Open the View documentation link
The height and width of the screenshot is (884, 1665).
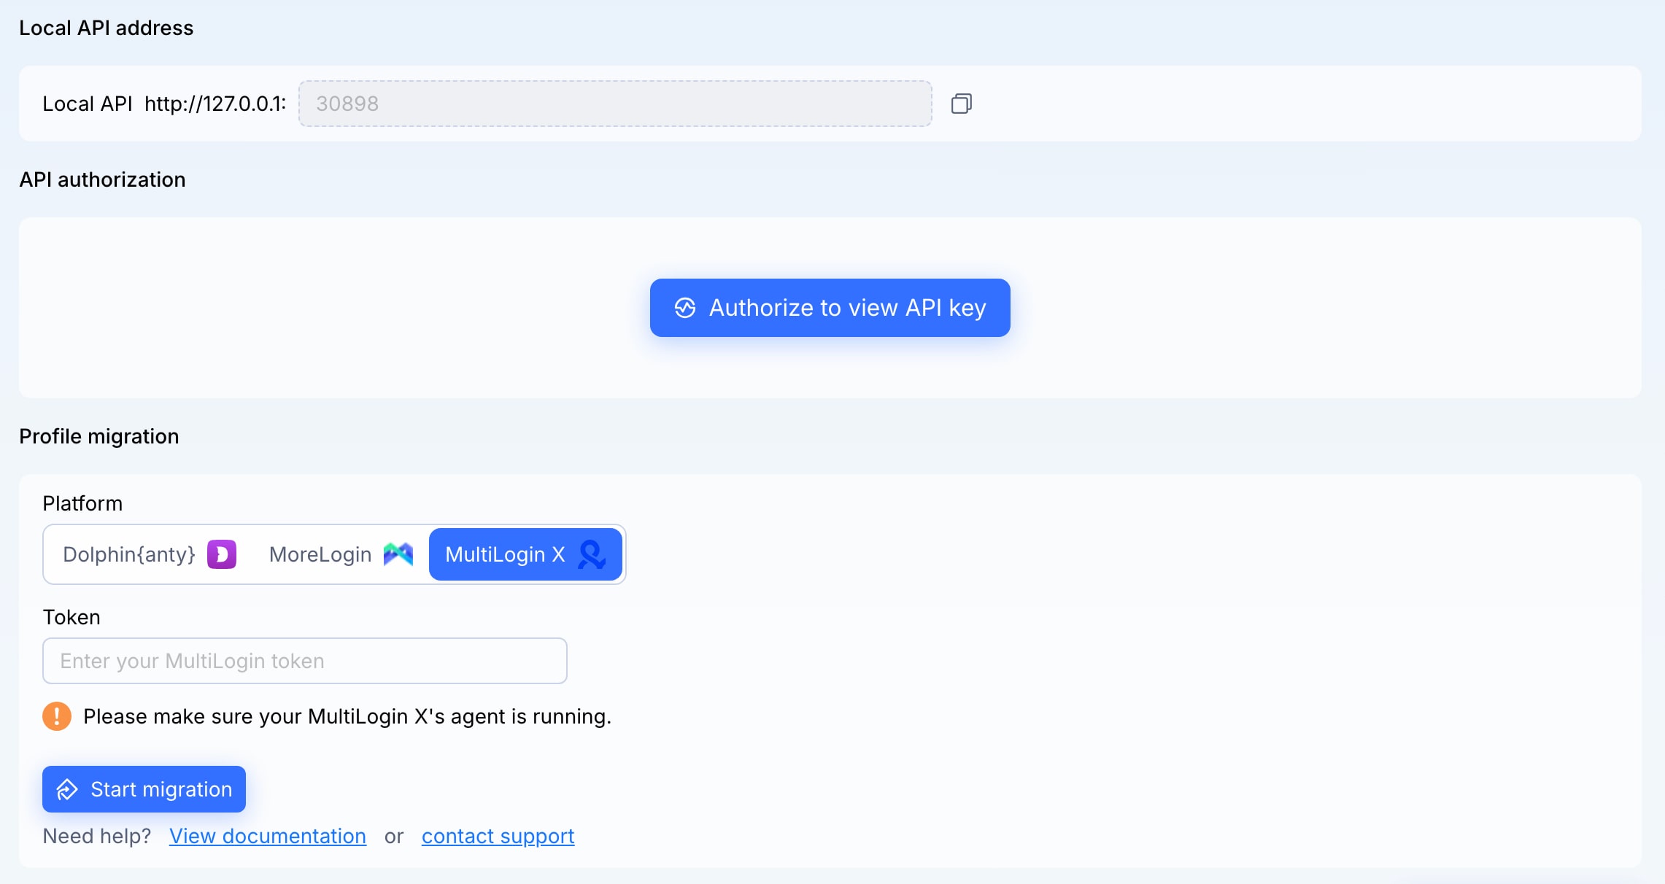pos(268,836)
